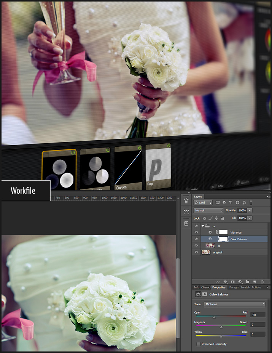Switch to the Info tab
Image resolution: width=272 pixels, height=353 pixels.
click(x=196, y=287)
